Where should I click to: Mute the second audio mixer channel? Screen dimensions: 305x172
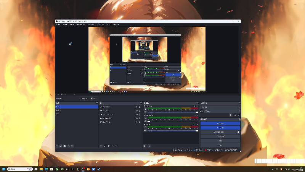145,121
